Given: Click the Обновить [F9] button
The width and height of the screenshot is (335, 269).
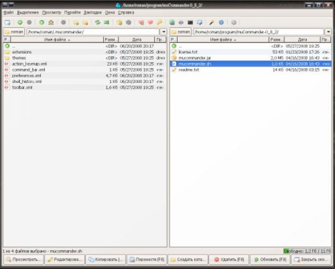Looking at the screenshot, I should [x=270, y=259].
